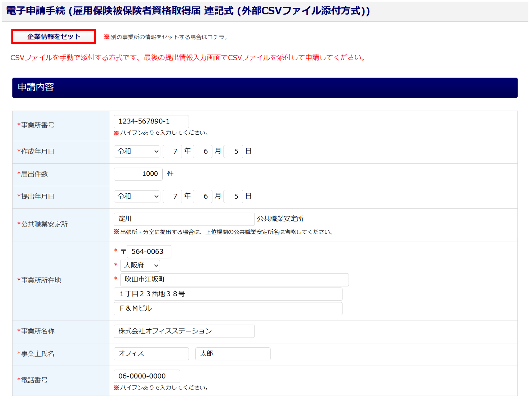This screenshot has height=400, width=530.
Task: Click the address field 吹田市江坂町
Action: click(x=234, y=280)
